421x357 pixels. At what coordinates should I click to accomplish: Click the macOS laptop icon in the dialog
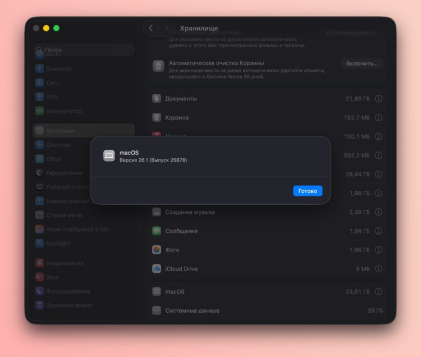point(109,155)
